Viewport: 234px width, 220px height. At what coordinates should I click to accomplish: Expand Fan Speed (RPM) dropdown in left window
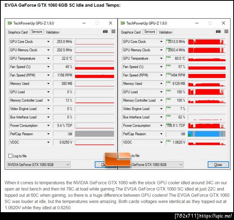[x=48, y=75]
